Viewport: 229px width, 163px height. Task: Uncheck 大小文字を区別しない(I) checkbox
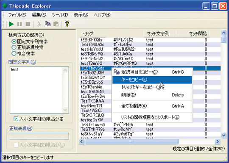[16, 119]
